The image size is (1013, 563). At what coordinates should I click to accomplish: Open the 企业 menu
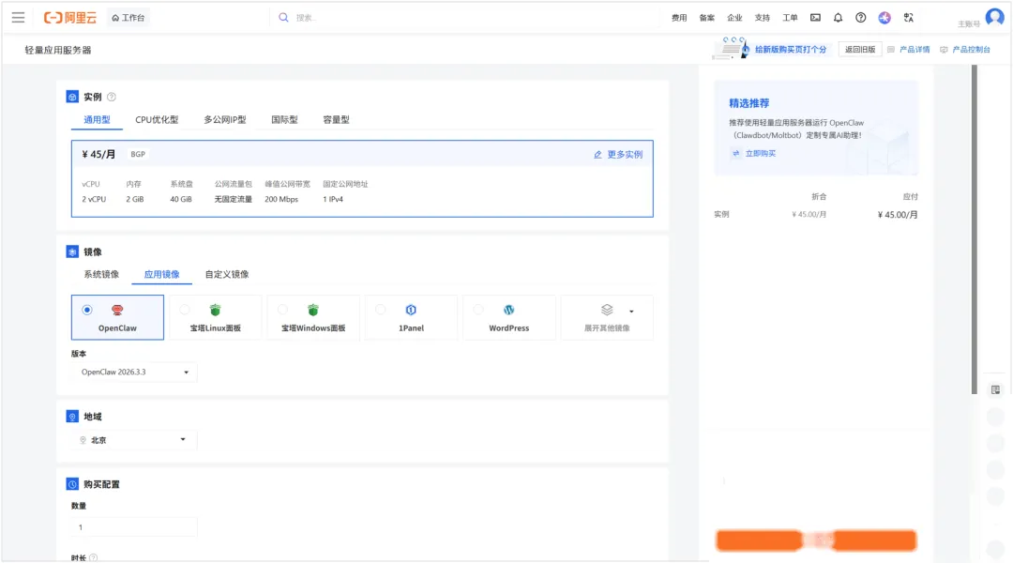pos(734,18)
